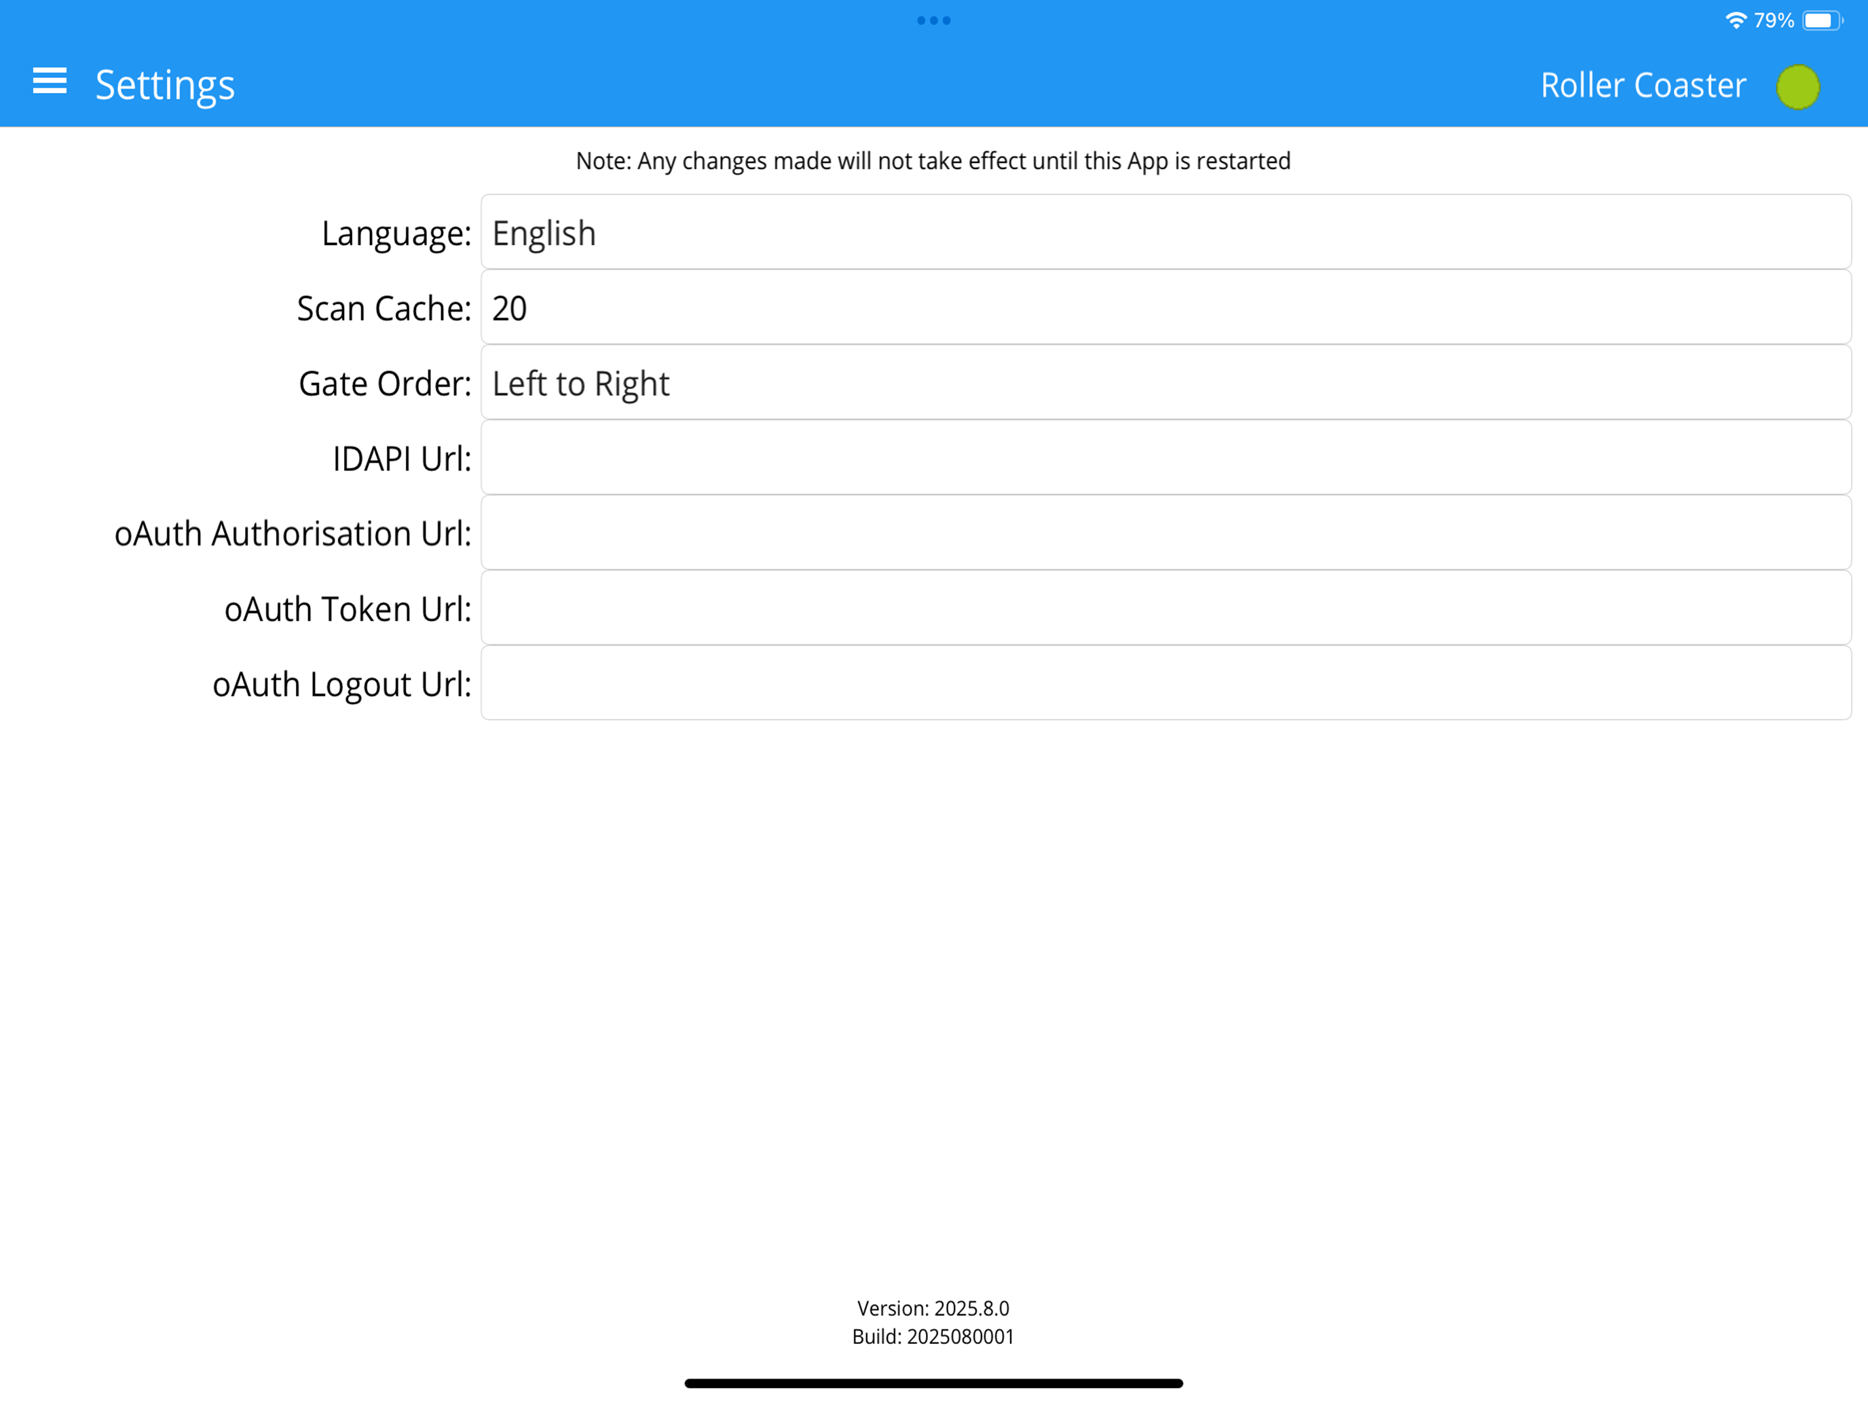Open the hamburger menu
The width and height of the screenshot is (1868, 1401).
tap(50, 81)
